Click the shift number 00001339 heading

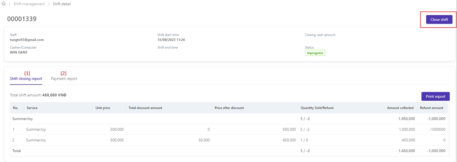click(22, 19)
